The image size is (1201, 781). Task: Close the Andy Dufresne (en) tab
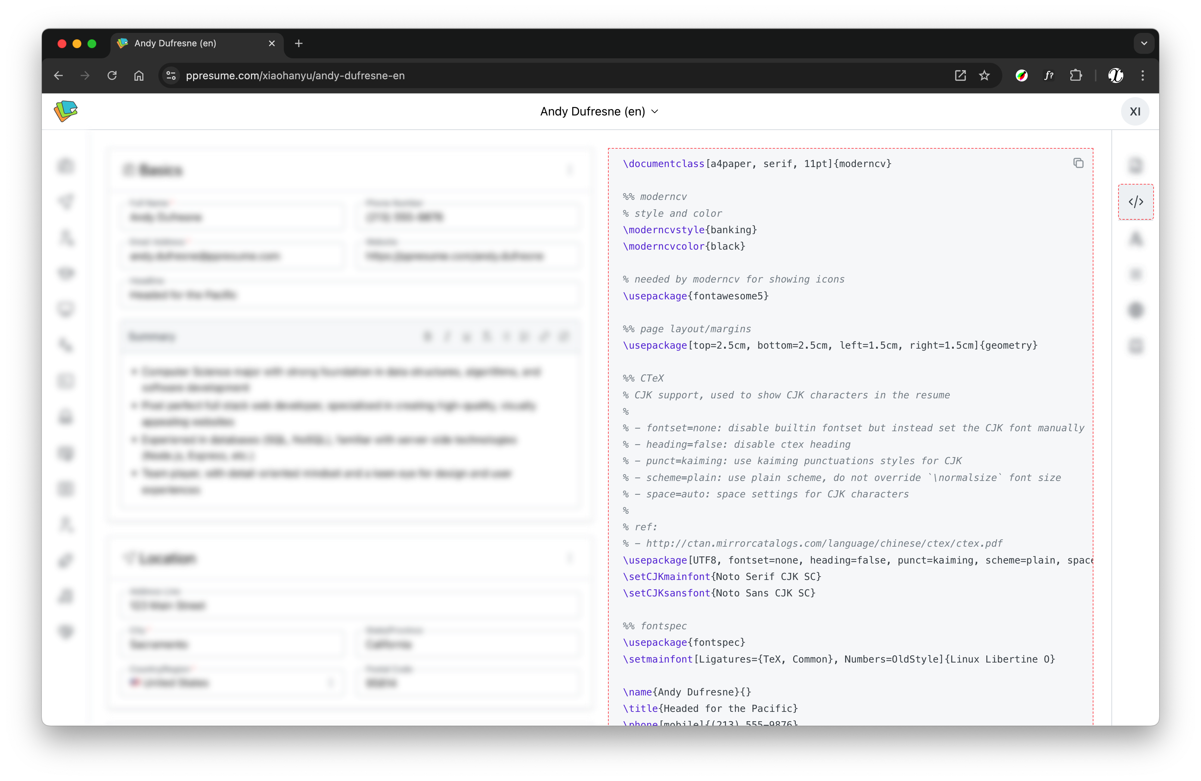coord(272,43)
